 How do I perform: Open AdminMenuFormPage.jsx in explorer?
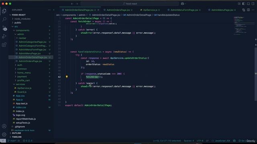click(32, 50)
